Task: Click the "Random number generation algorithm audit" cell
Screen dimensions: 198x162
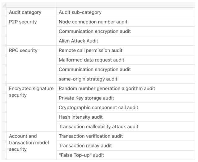Action: (x=126, y=88)
